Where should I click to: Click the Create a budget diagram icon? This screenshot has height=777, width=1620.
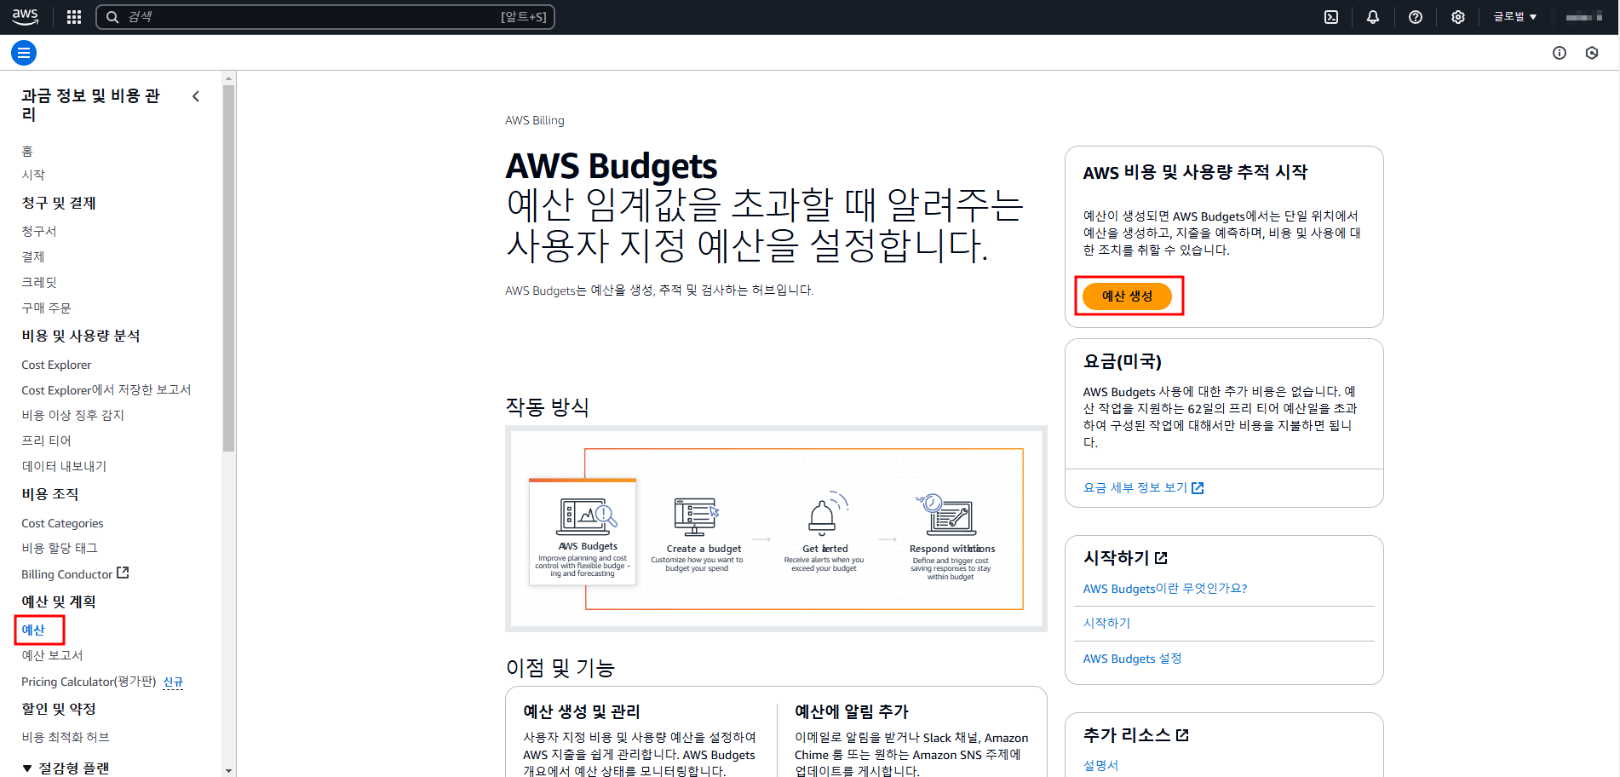(x=696, y=516)
